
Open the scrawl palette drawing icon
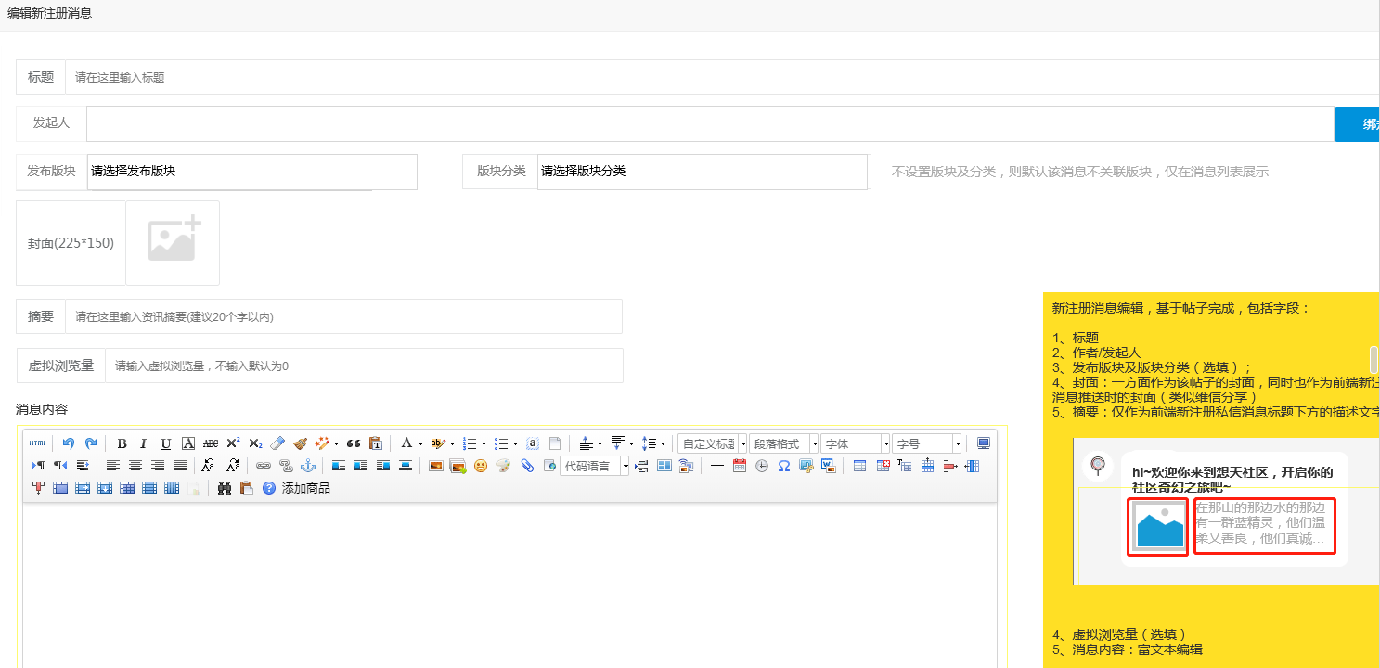[503, 466]
